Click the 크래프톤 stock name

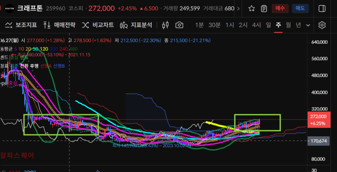(x=30, y=8)
